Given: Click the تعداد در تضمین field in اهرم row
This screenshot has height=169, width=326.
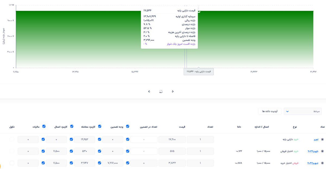Looking at the screenshot, I should (x=144, y=140).
